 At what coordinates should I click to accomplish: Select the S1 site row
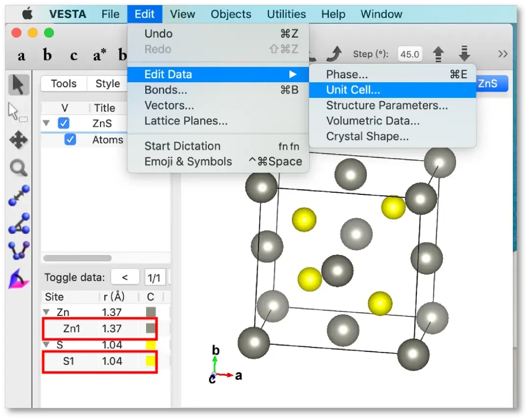[x=100, y=361]
